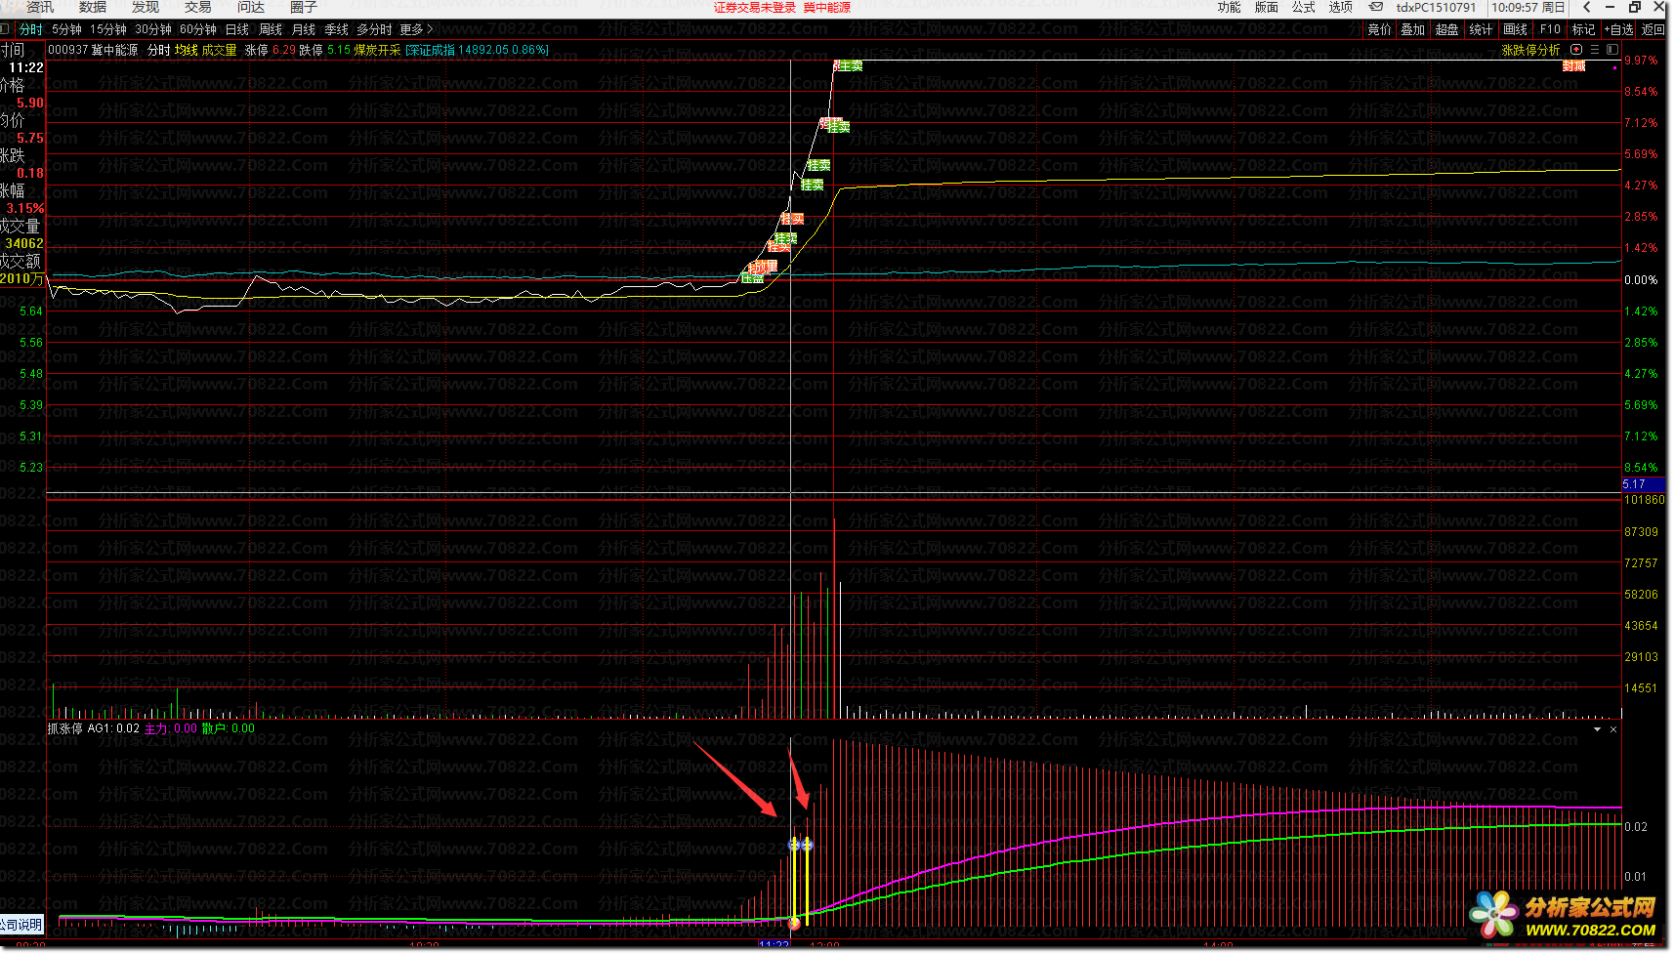Click the mail envelope icon
The width and height of the screenshot is (1674, 954).
(x=1376, y=7)
